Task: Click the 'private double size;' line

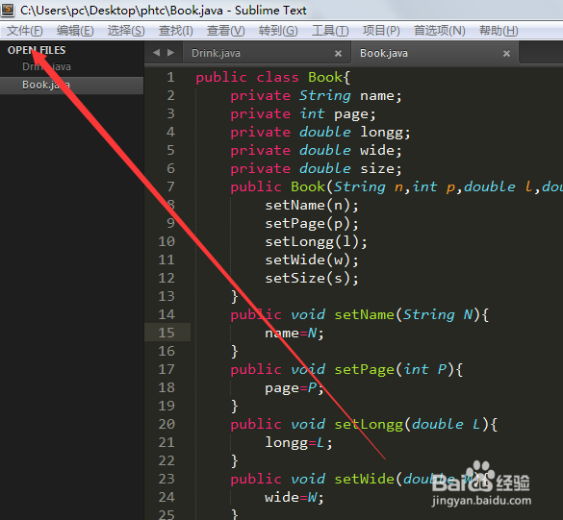Action: (316, 168)
